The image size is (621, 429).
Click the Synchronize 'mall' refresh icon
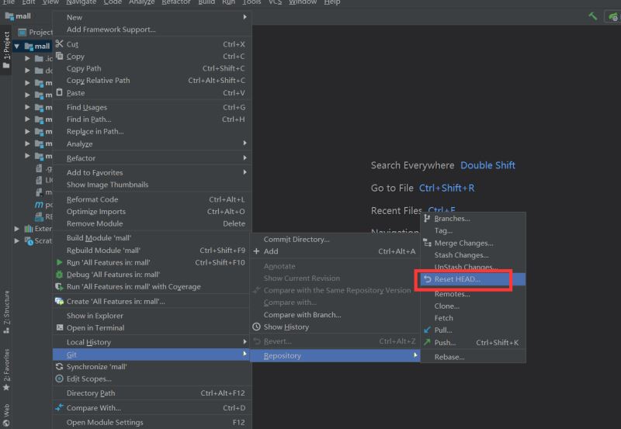coord(59,366)
